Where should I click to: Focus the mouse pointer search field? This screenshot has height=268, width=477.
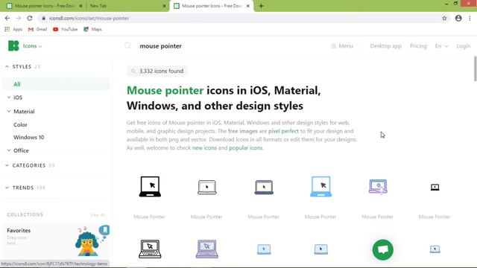tap(160, 46)
